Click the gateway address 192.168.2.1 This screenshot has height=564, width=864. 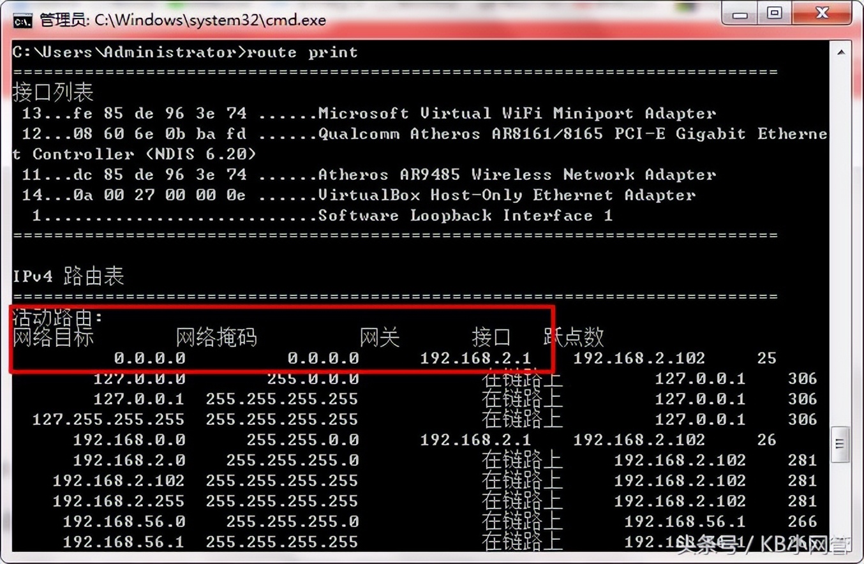click(477, 358)
